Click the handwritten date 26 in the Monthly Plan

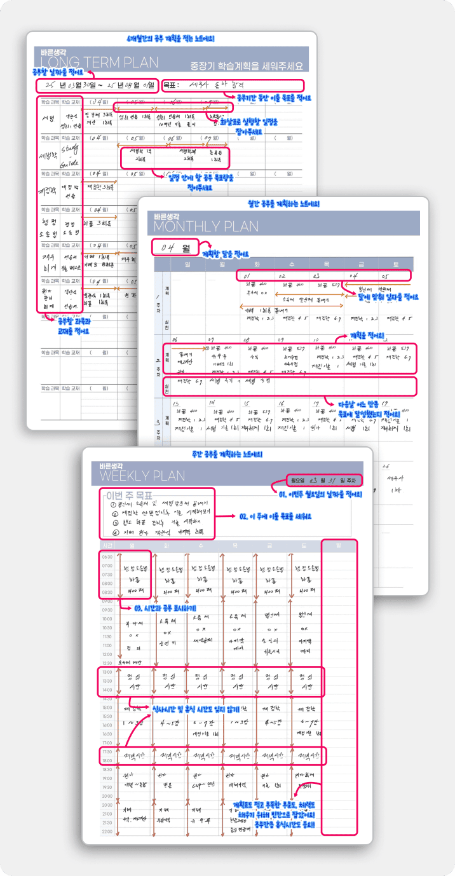[384, 465]
